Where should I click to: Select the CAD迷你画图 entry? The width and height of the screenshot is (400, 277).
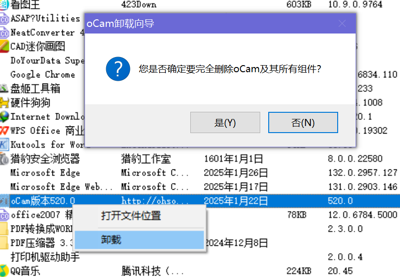click(37, 47)
